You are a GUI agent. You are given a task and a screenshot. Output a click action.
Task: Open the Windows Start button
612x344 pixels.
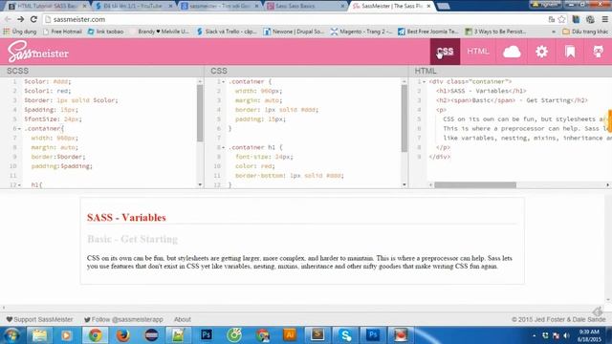tap(11, 335)
